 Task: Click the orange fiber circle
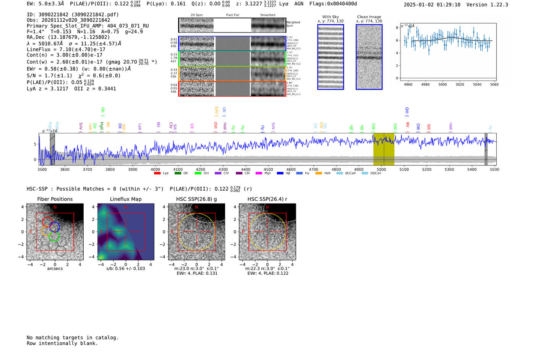pyautogui.click(x=46, y=231)
